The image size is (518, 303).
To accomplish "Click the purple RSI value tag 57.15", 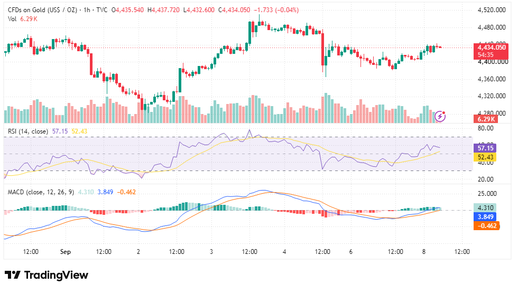I will 485,148.
